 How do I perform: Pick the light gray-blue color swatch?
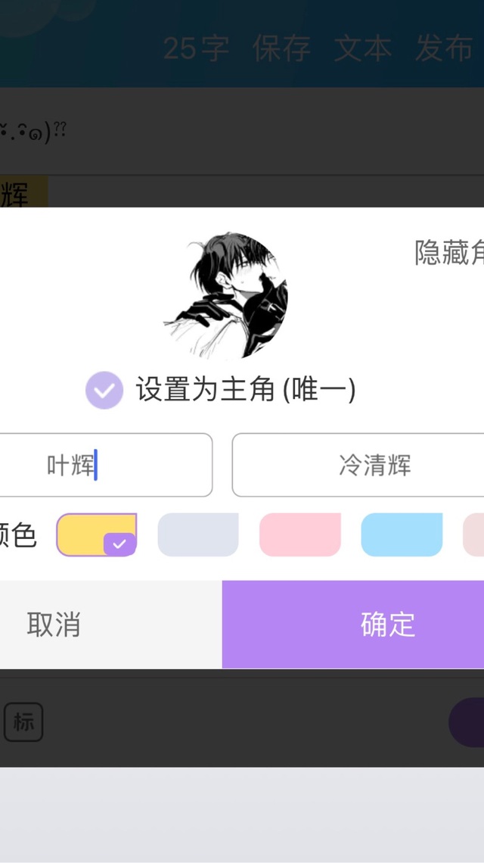coord(198,535)
